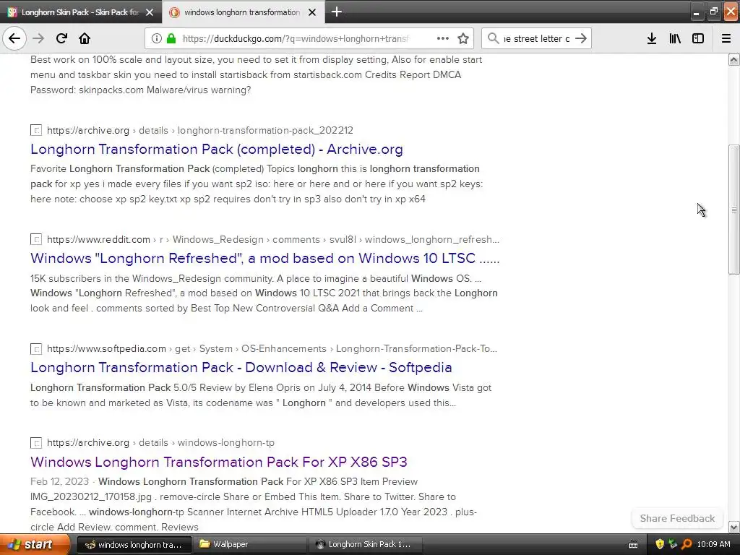
Task: Close the windows longhorn transformation tab
Action: (x=312, y=12)
